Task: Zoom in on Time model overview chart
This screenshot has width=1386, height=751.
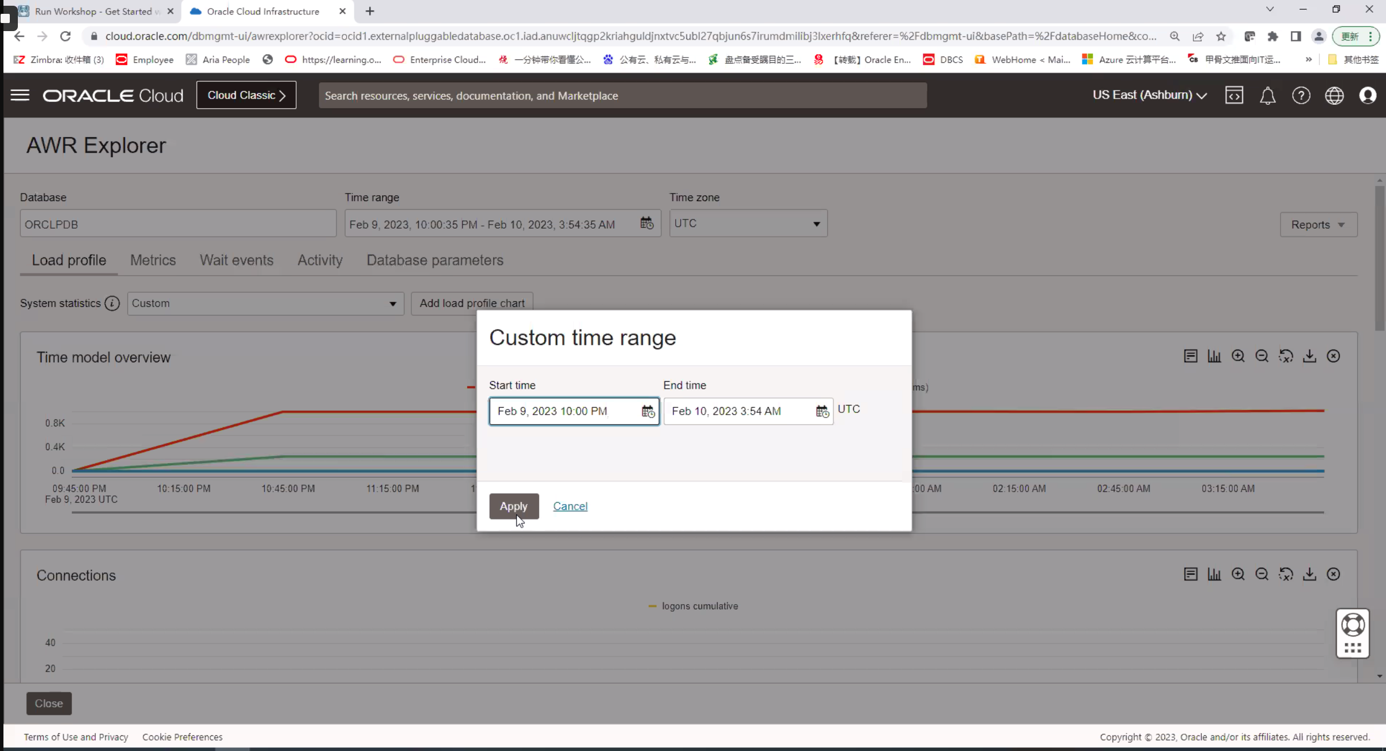Action: pos(1238,356)
